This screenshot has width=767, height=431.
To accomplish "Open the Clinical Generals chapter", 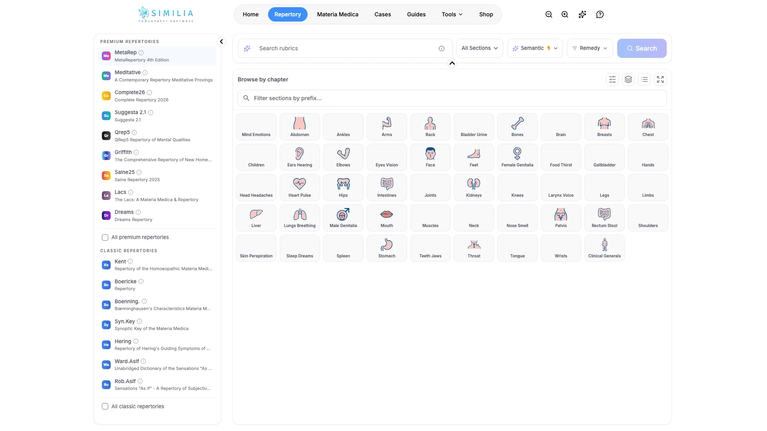I will [x=604, y=248].
